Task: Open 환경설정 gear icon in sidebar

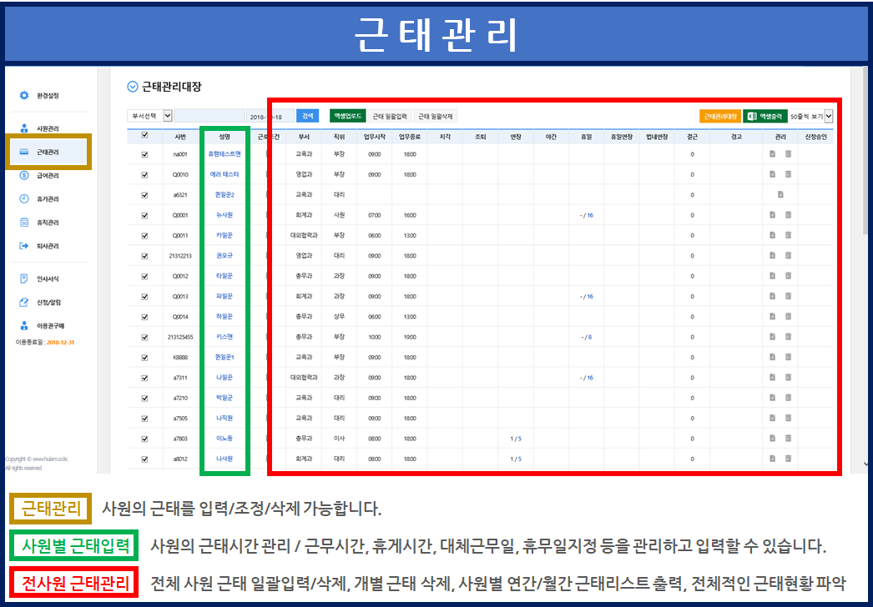Action: [24, 96]
